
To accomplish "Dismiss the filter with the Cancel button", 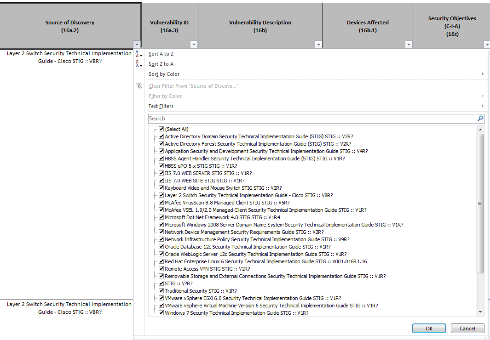I will point(467,328).
